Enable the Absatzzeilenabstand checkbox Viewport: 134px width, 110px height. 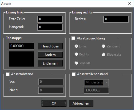pos(73,74)
